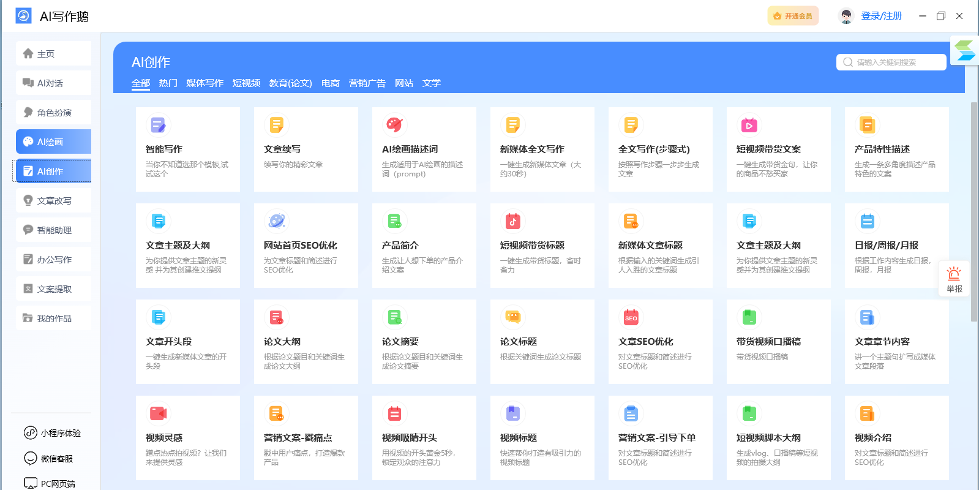
Task: Open the 论文大纲 red document icon
Action: (x=277, y=317)
